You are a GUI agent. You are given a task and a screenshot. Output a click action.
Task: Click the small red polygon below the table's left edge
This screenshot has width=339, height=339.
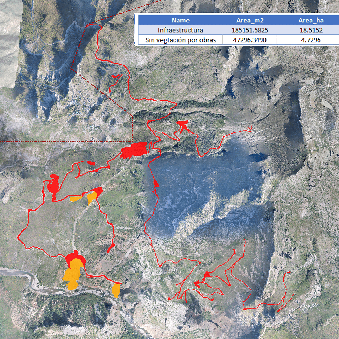[x=114, y=76]
